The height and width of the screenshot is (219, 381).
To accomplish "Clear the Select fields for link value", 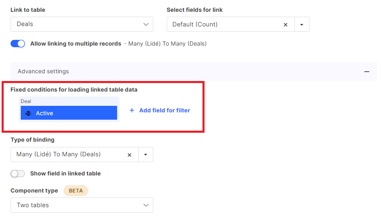I will [x=285, y=24].
